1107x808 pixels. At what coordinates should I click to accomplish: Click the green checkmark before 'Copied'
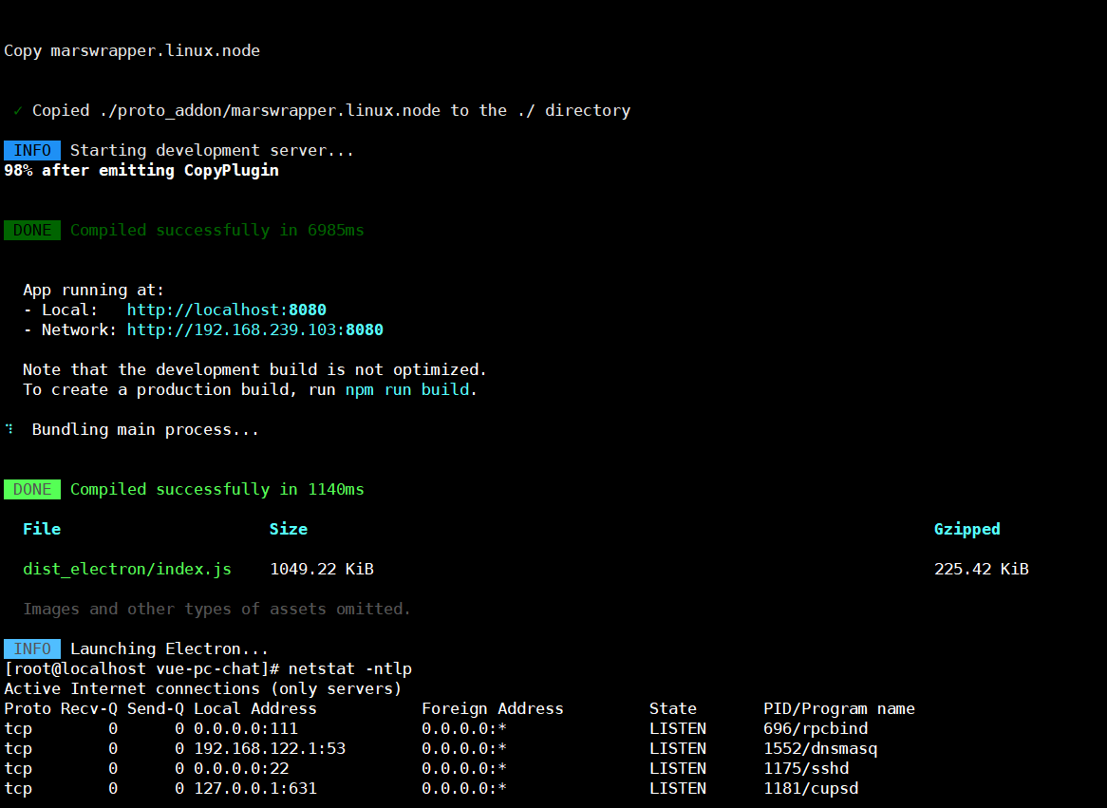point(18,111)
